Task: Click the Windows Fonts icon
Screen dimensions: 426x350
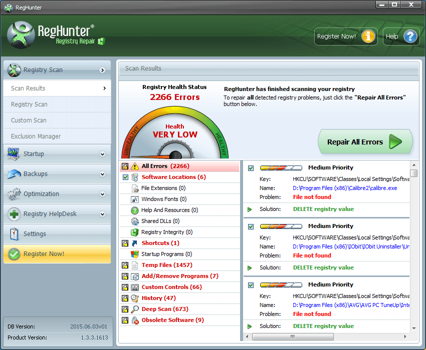Action: click(x=135, y=199)
